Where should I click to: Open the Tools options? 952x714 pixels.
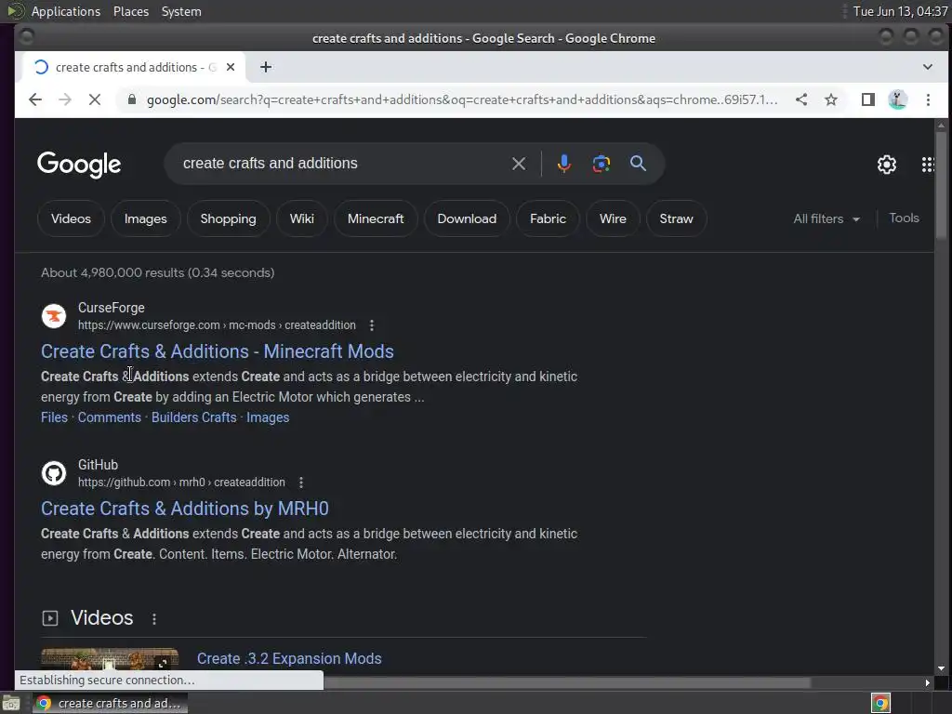click(904, 218)
